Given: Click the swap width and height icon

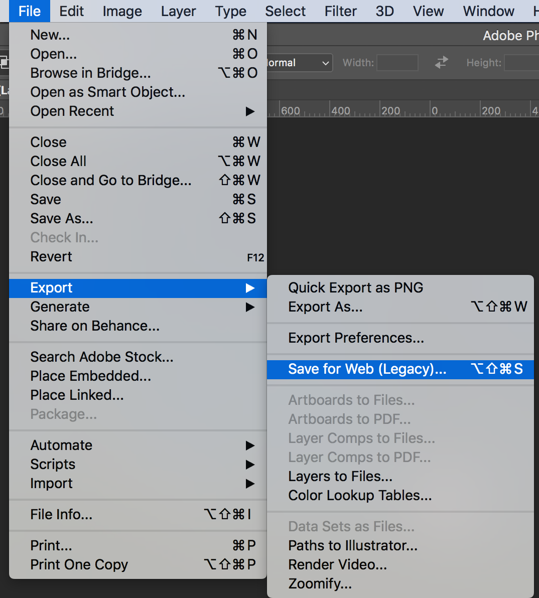Looking at the screenshot, I should (x=441, y=63).
